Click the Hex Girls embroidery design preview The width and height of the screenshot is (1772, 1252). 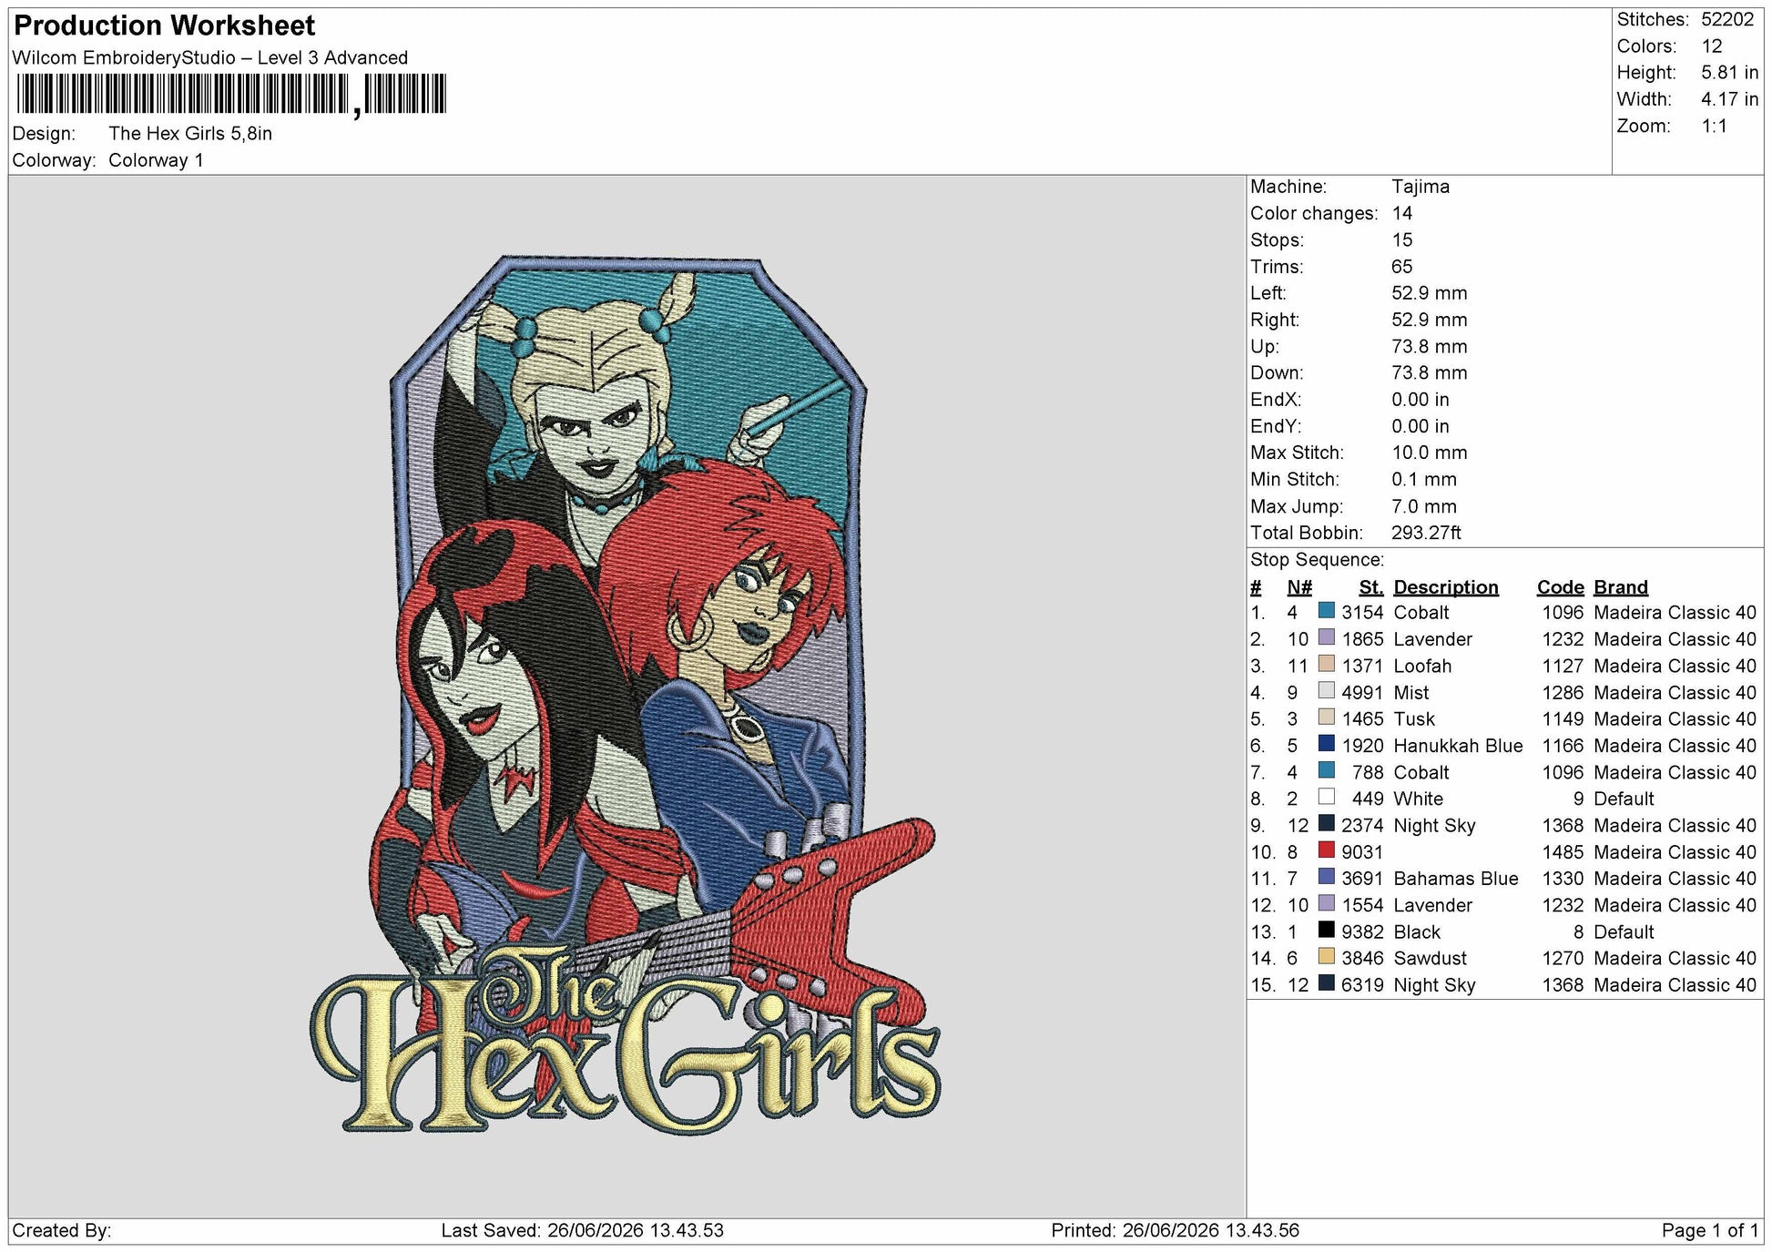[x=626, y=695]
